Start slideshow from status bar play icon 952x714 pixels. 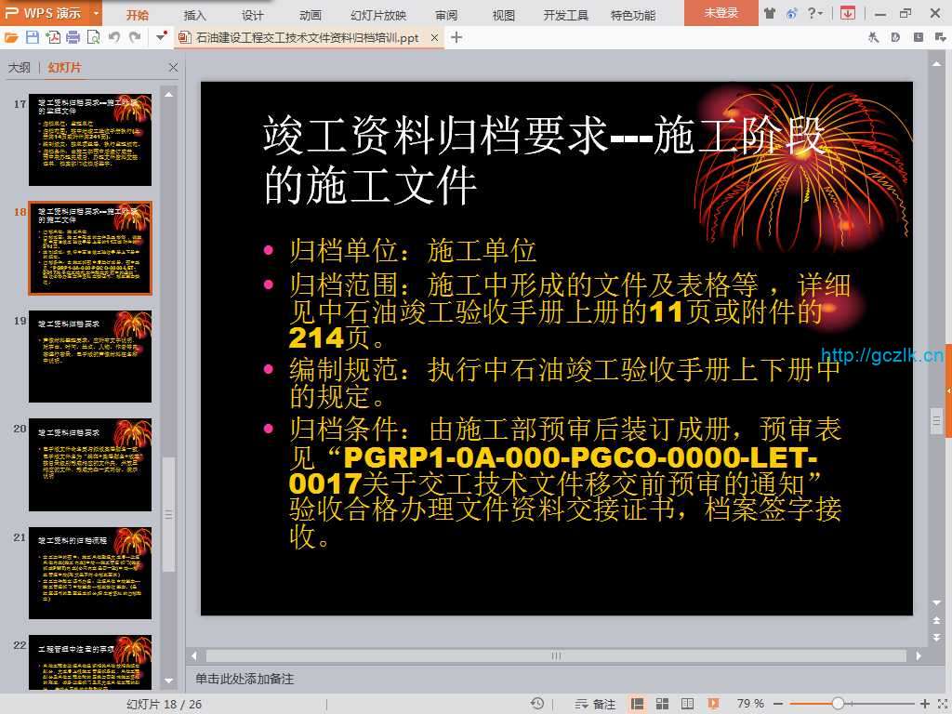coord(713,704)
